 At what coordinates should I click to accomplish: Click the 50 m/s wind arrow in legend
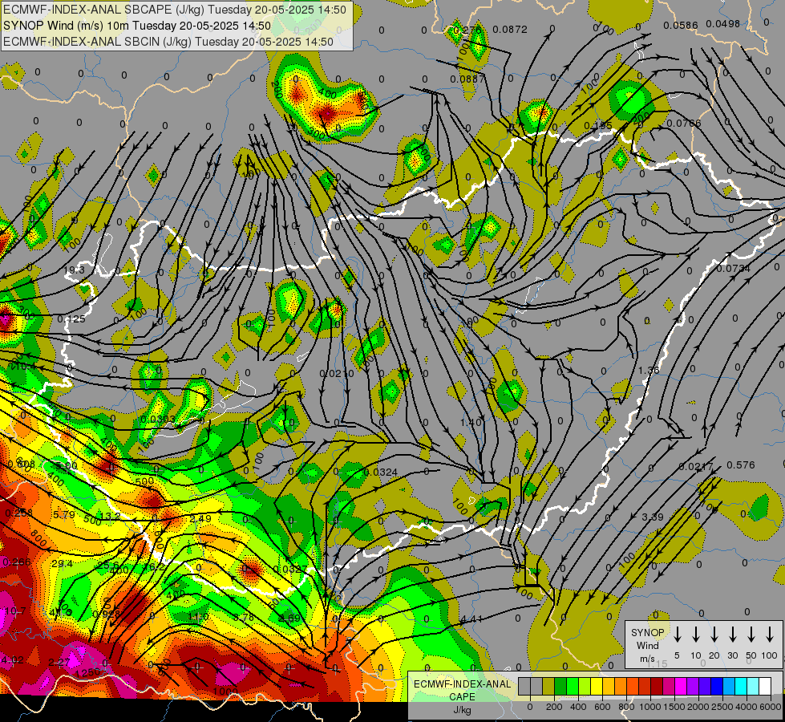751,635
